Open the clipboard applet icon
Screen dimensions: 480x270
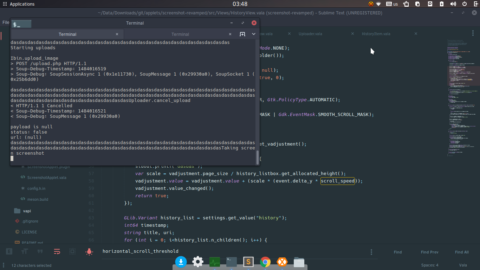(417, 4)
